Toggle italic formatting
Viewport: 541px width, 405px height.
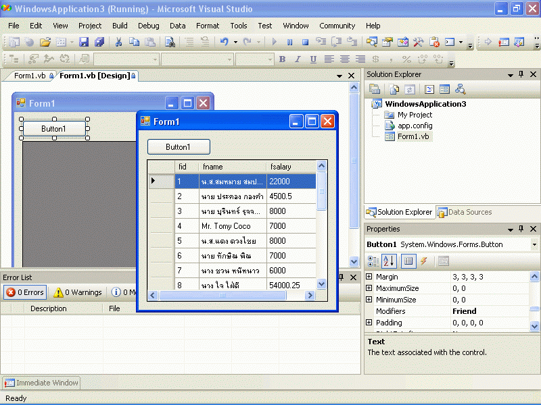click(298, 59)
